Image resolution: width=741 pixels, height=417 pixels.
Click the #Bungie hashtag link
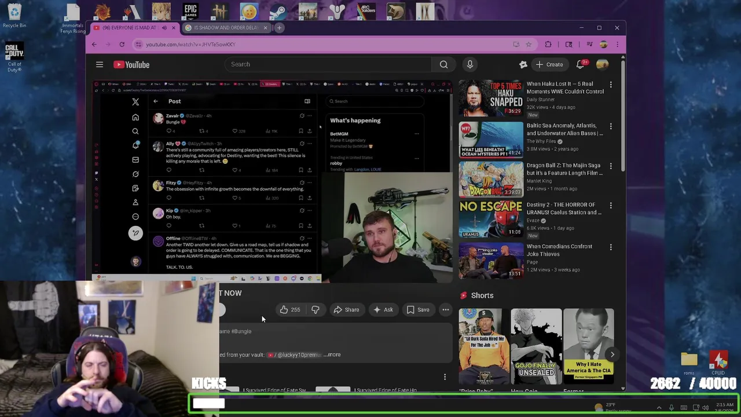point(241,331)
